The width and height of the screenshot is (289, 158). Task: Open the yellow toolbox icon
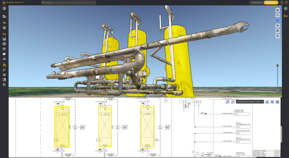click(4, 34)
